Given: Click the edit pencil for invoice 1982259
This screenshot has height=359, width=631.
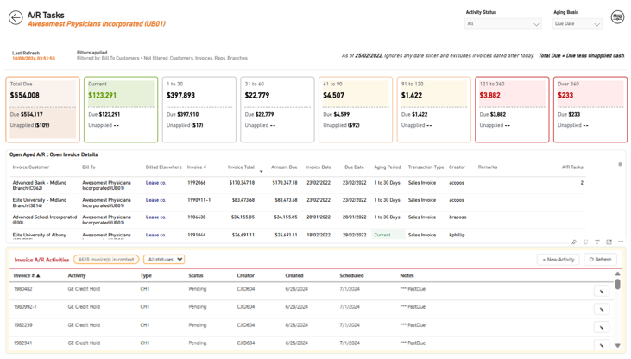Looking at the screenshot, I should pos(602,327).
